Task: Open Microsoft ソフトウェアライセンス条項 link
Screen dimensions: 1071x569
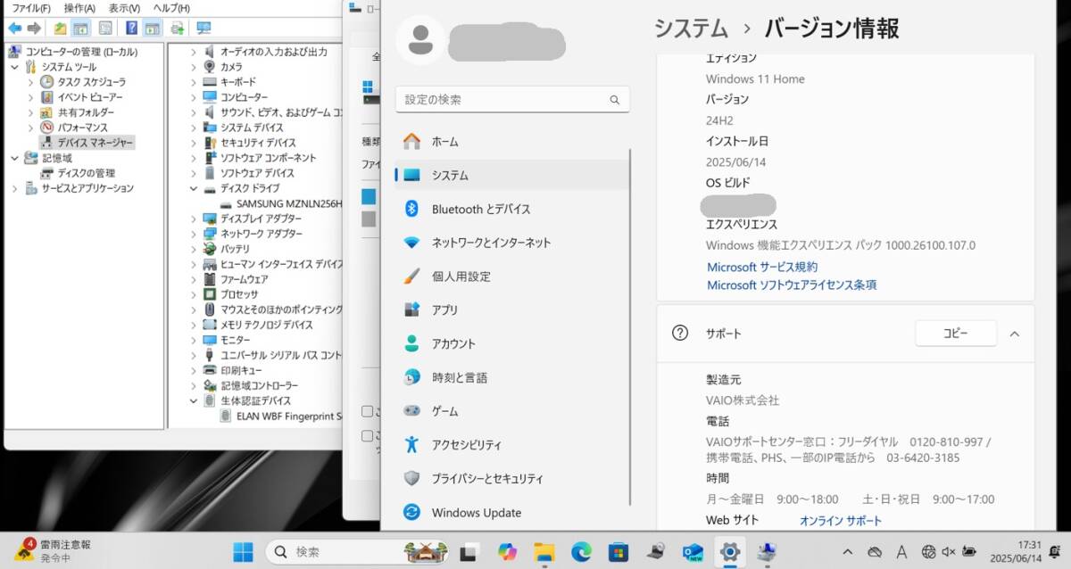Action: tap(792, 285)
